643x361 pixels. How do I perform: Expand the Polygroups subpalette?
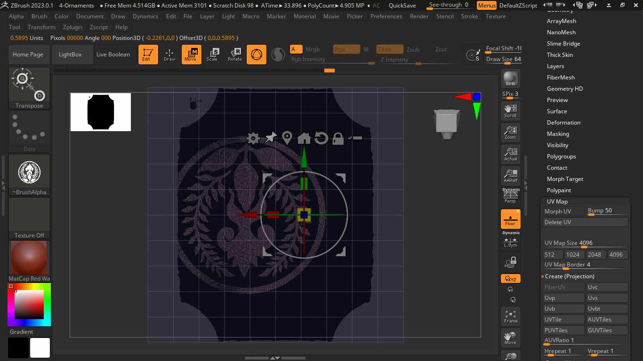561,157
